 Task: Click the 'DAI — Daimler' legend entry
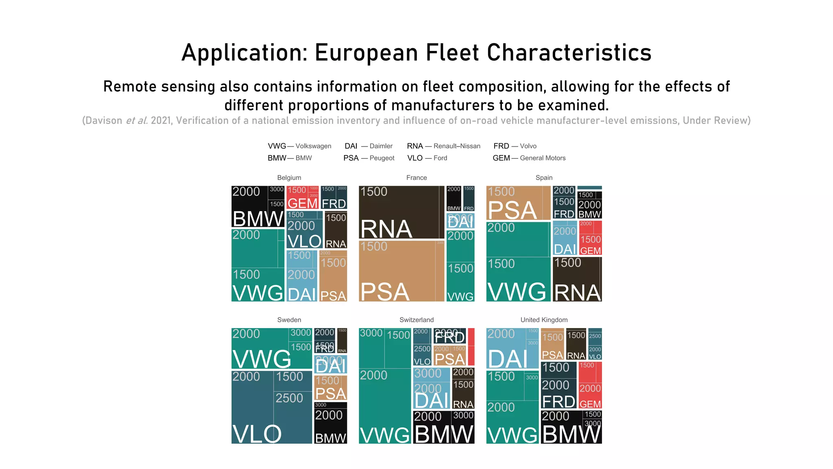[369, 146]
